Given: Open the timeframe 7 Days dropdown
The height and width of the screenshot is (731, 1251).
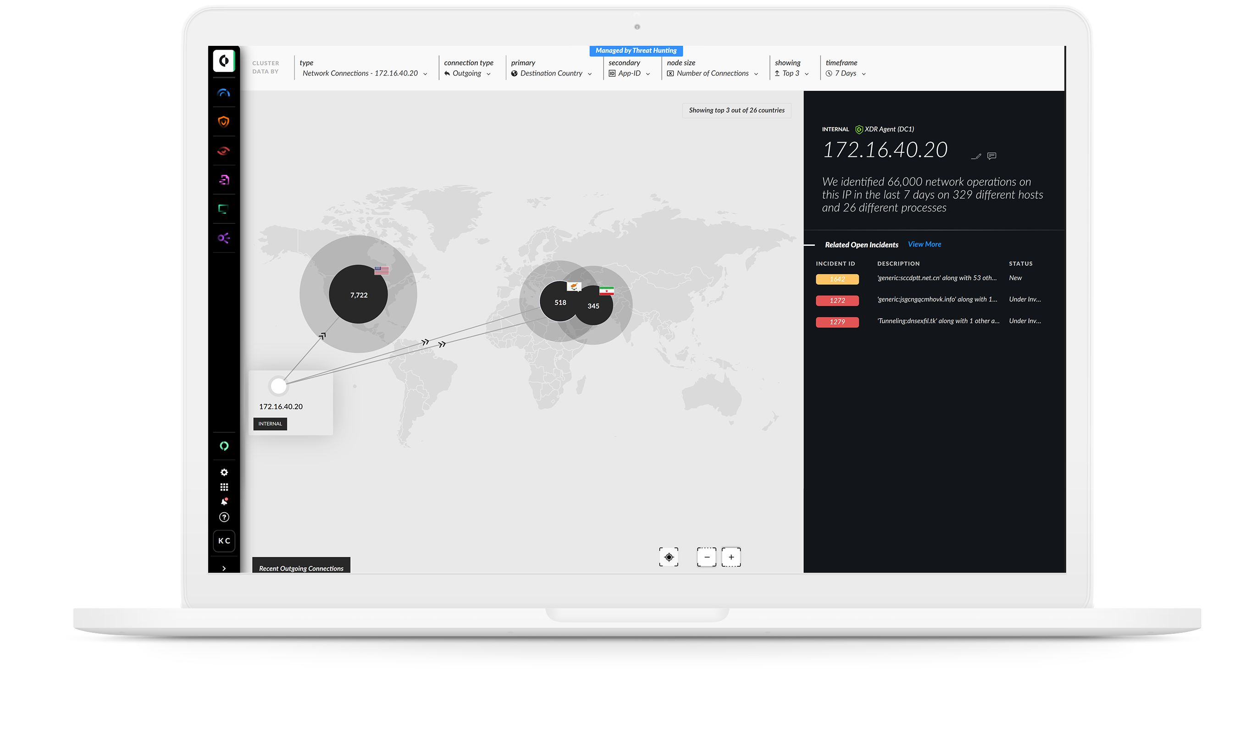Looking at the screenshot, I should click(846, 73).
